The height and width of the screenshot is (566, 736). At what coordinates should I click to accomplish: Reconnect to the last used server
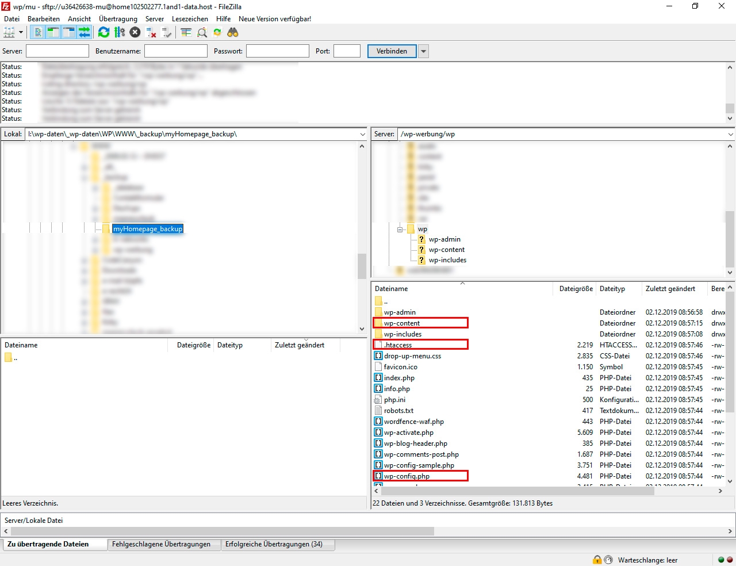pyautogui.click(x=167, y=33)
